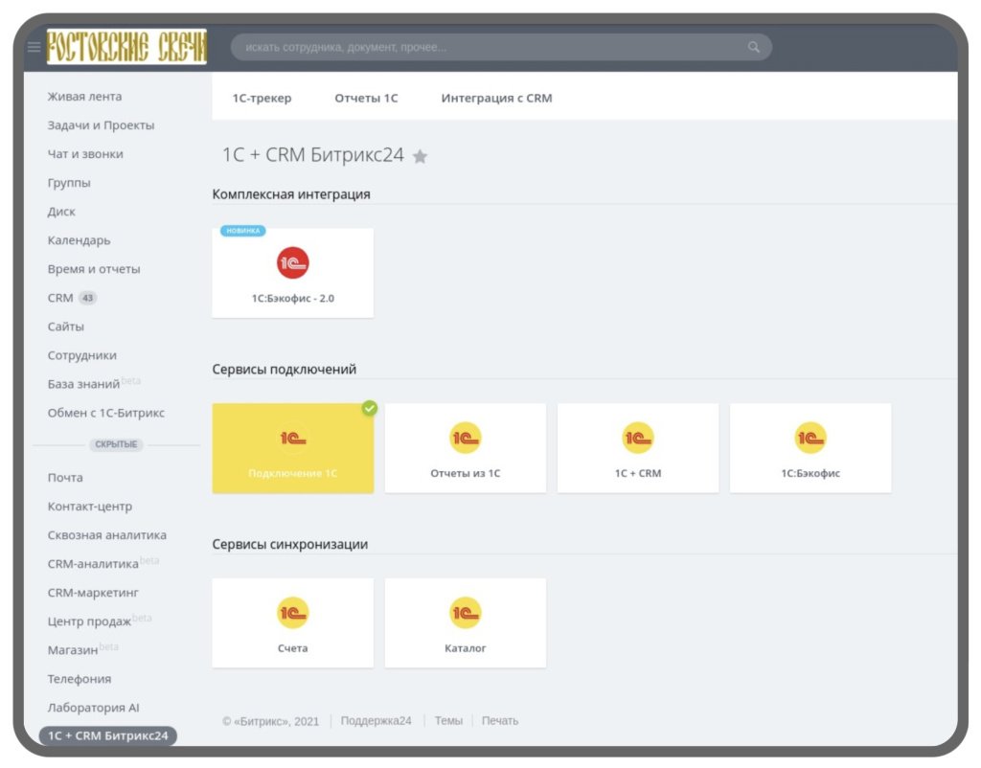Image resolution: width=981 pixels, height=768 pixels.
Task: Click the Сервисы синхронизации heading
Action: (289, 544)
